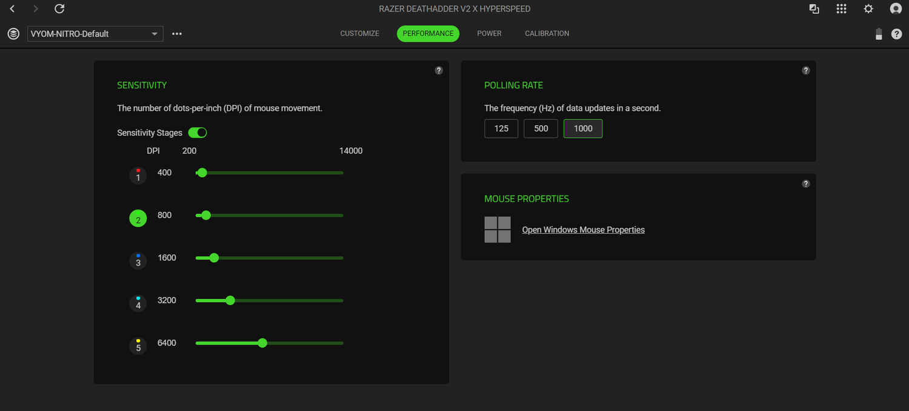Select the 500 Hz polling rate
The width and height of the screenshot is (909, 411).
pyautogui.click(x=541, y=128)
